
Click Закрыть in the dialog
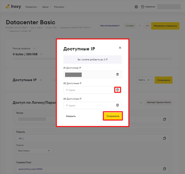point(71,116)
